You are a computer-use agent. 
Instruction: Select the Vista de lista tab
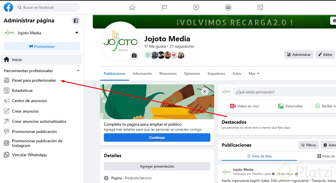tap(259, 156)
